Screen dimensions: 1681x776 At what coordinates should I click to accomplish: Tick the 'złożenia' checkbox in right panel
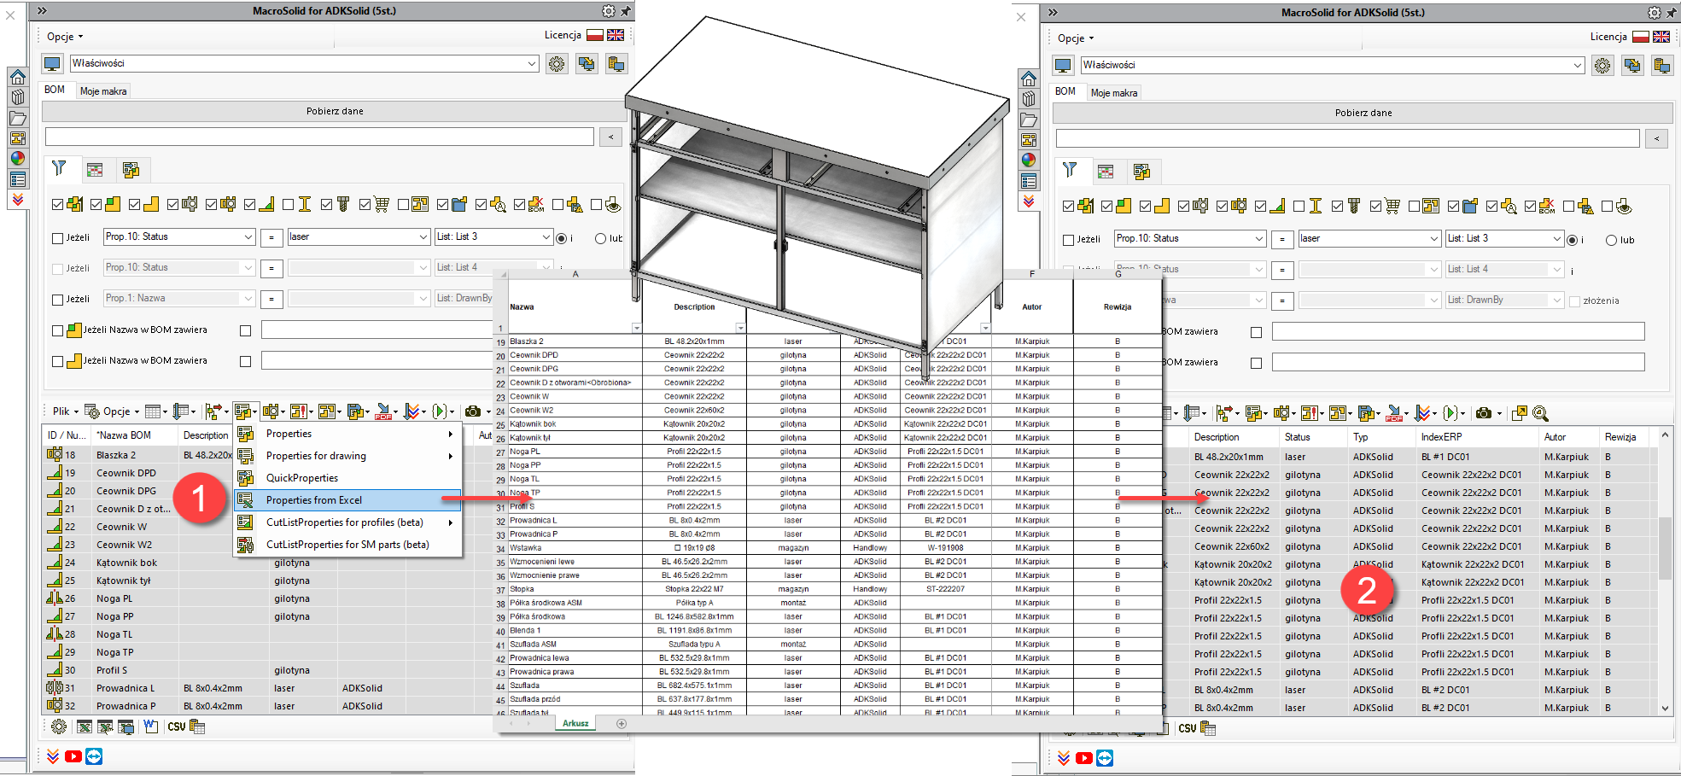coord(1574,300)
